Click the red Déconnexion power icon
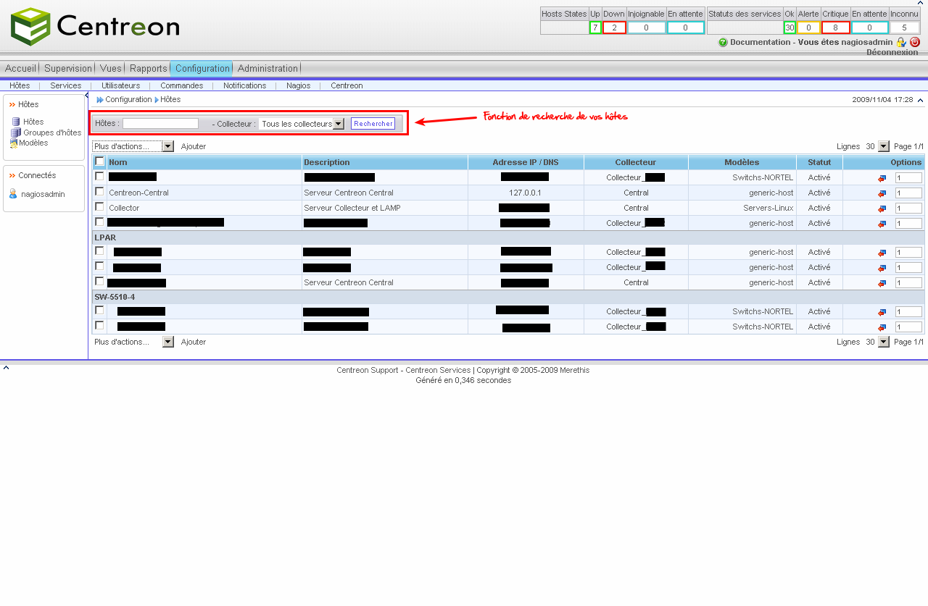This screenshot has height=606, width=928. pos(914,42)
